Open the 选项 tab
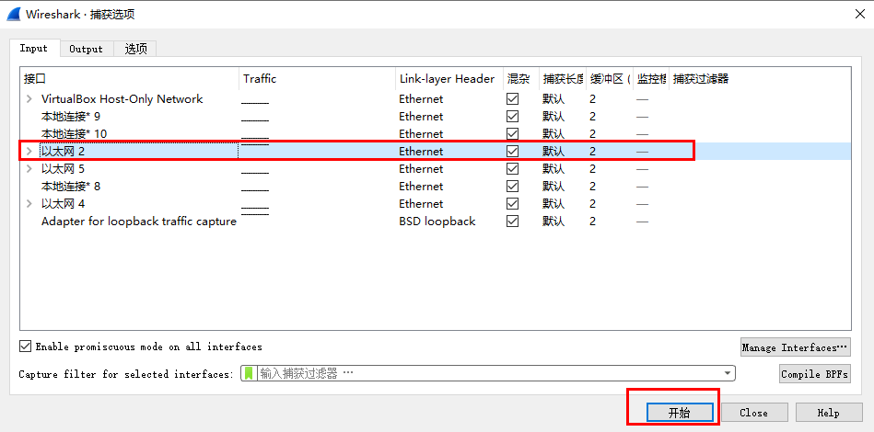This screenshot has height=432, width=874. coord(135,49)
